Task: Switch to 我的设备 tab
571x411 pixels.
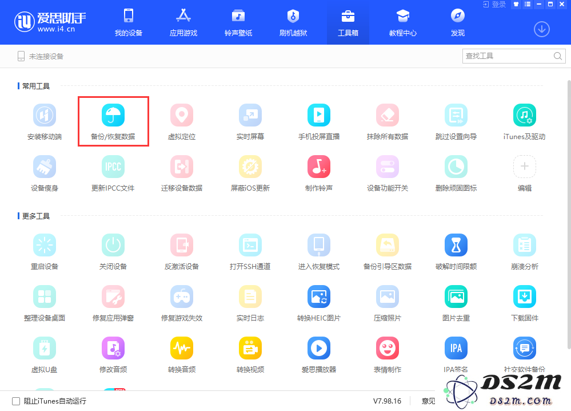Action: [x=128, y=22]
